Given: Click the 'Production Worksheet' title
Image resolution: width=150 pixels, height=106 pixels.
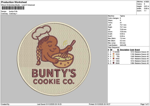Looking at the screenshot, I should pyautogui.click(x=14, y=2).
